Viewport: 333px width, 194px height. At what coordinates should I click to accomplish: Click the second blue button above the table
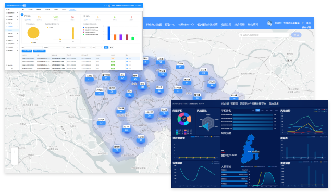click(40, 51)
